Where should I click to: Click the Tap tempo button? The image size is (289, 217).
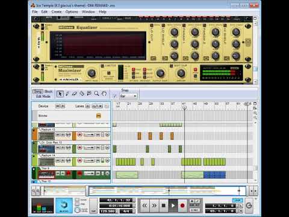[93, 206]
